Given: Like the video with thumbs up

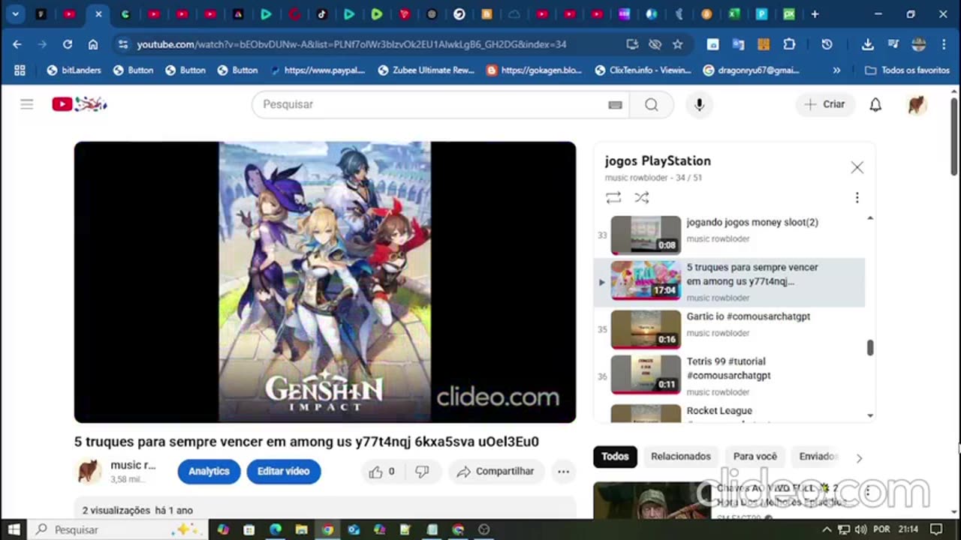Looking at the screenshot, I should 382,472.
